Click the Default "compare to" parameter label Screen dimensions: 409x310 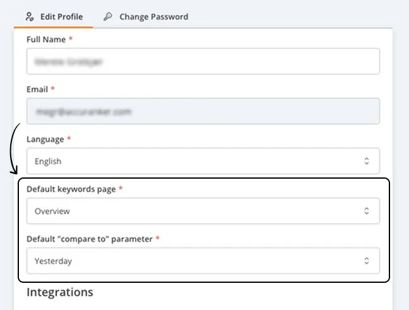tap(90, 238)
